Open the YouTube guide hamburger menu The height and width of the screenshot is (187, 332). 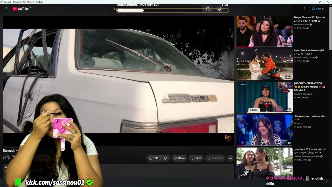(x=6, y=9)
